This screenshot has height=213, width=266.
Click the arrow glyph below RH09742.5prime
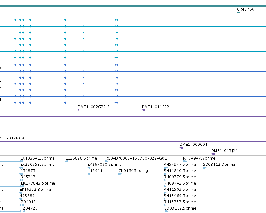pyautogui.click(x=165, y=186)
